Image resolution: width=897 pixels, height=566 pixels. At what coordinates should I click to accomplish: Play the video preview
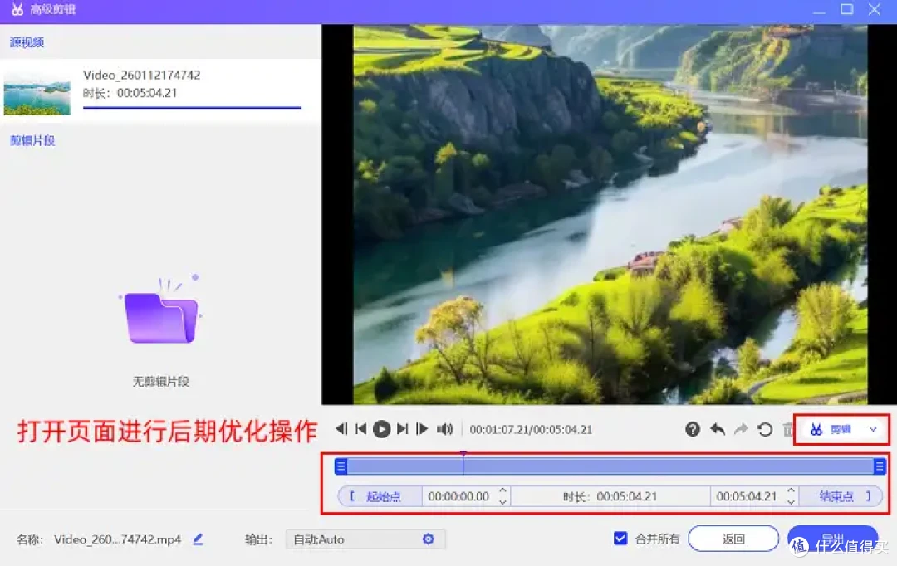click(x=381, y=429)
